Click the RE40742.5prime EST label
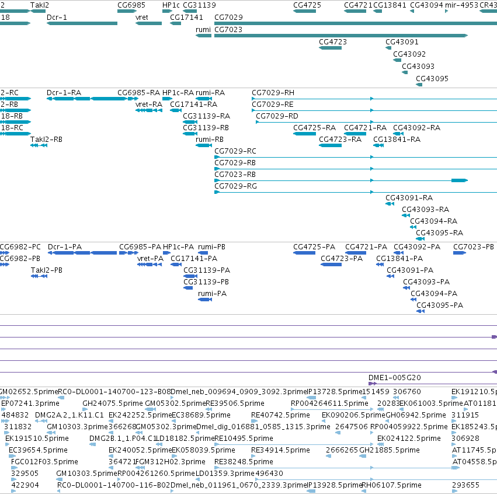The image size is (497, 494). pyautogui.click(x=280, y=415)
